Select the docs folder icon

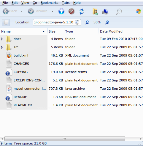(9, 39)
